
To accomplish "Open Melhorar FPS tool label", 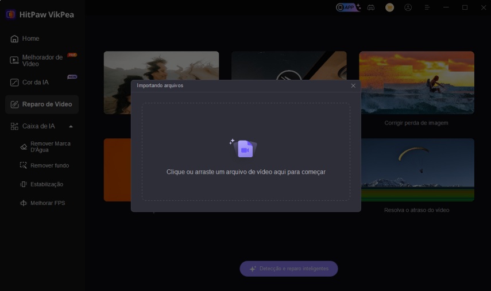I will 48,203.
